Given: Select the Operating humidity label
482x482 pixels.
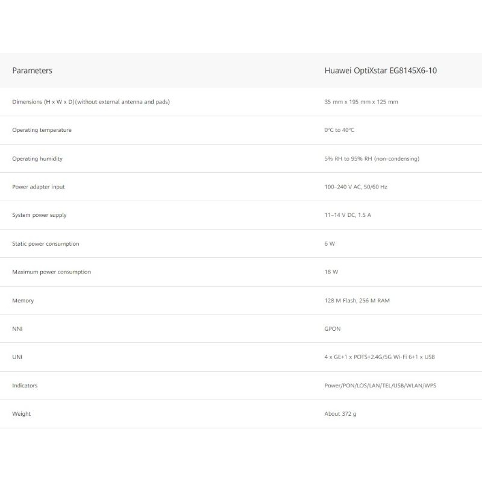Looking at the screenshot, I should coord(37,158).
